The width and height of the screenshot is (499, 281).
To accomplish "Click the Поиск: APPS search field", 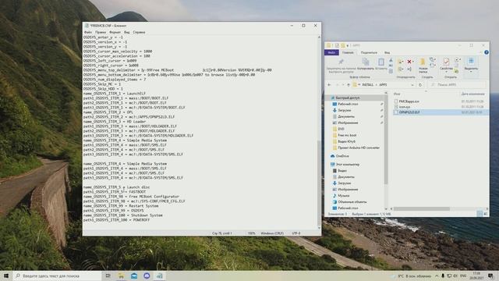I will click(457, 85).
